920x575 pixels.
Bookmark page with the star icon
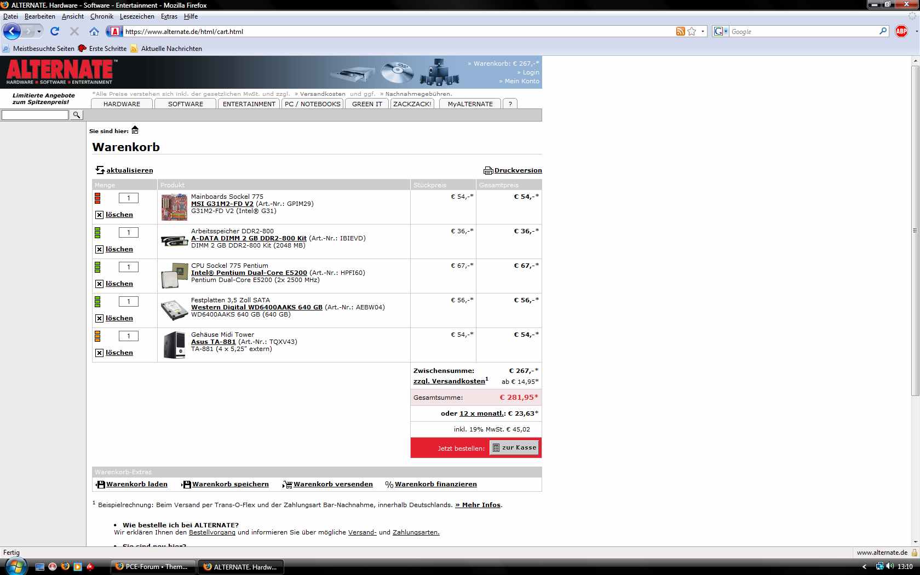[x=692, y=31]
